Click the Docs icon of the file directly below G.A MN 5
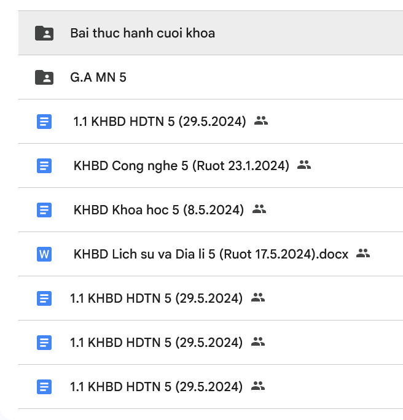The image size is (403, 420). pos(44,122)
